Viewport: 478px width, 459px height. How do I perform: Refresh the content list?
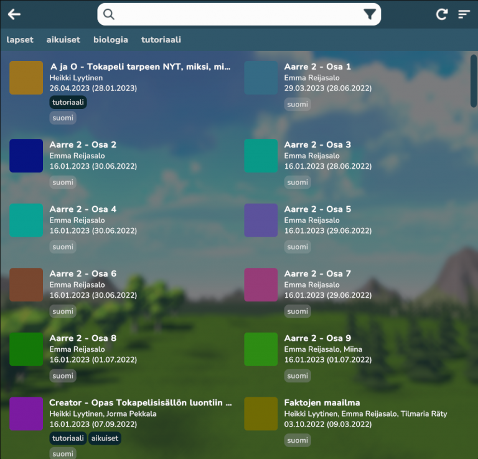[x=442, y=14]
